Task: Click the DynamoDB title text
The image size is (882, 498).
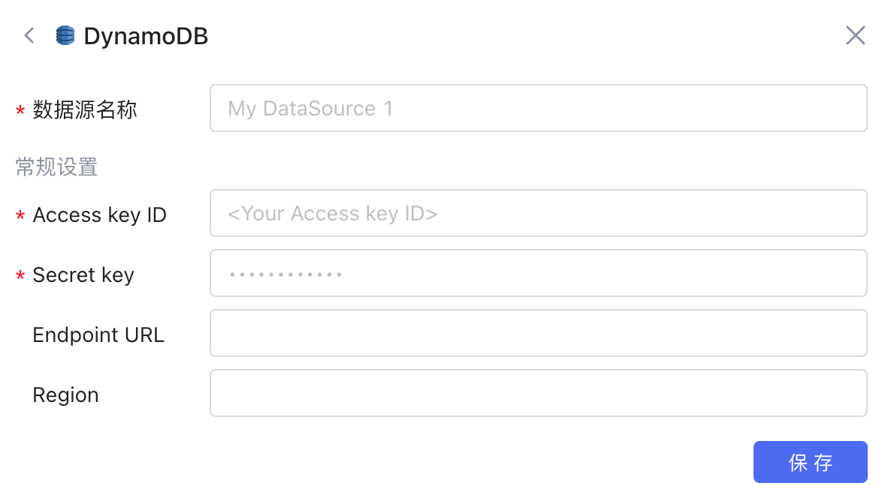Action: [x=146, y=37]
